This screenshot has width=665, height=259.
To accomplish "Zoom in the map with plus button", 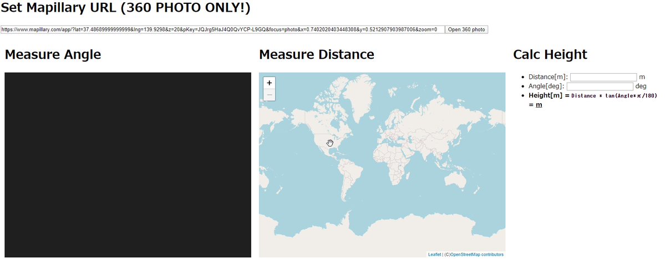I will [x=269, y=83].
